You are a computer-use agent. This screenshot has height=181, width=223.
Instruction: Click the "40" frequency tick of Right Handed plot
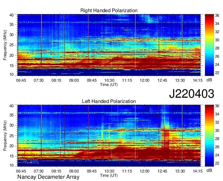11,15
